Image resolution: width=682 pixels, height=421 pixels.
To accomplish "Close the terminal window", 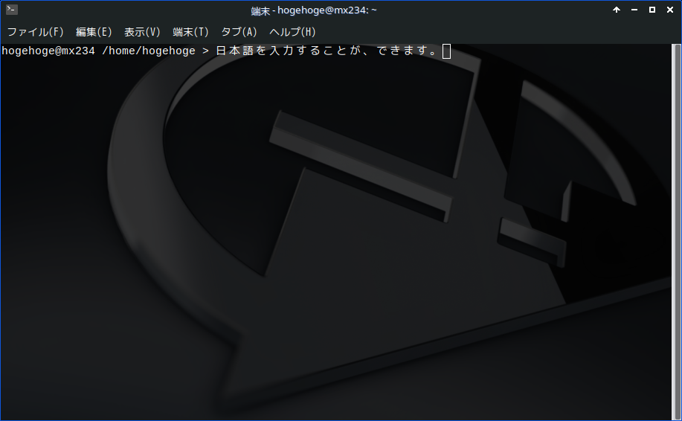I will tap(670, 10).
